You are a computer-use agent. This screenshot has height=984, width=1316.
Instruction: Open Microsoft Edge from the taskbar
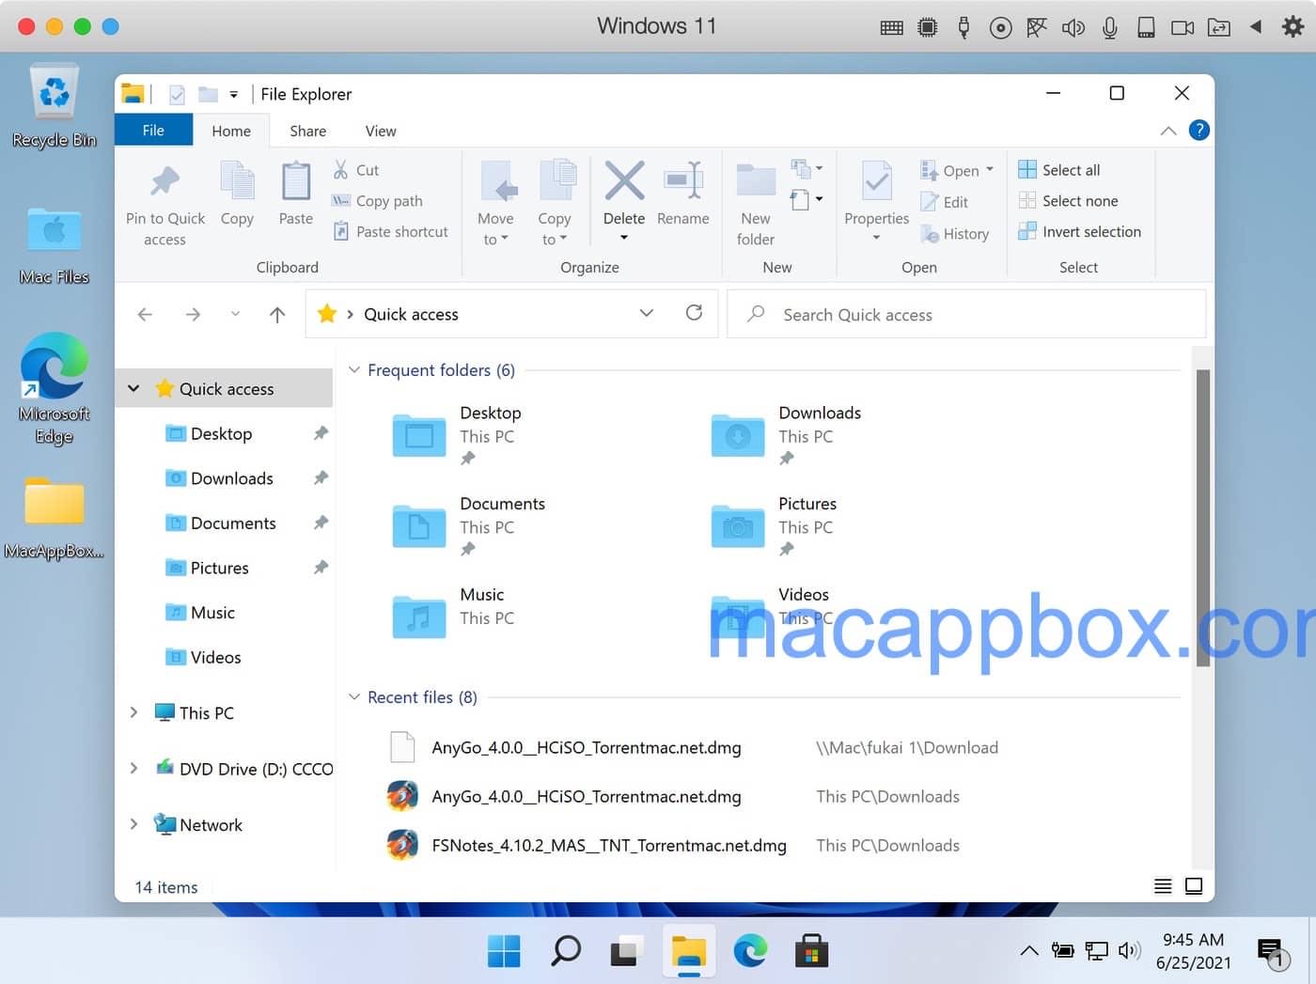tap(750, 951)
